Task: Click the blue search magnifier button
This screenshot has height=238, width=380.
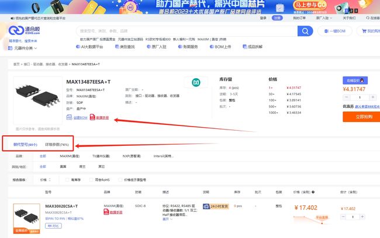Action: coord(305,31)
